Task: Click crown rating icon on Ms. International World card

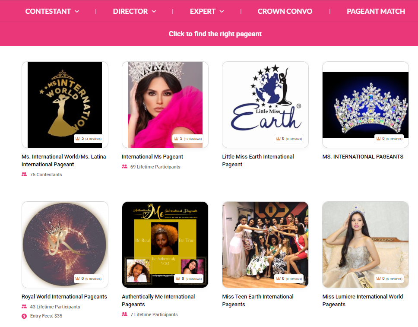Action: [78, 139]
